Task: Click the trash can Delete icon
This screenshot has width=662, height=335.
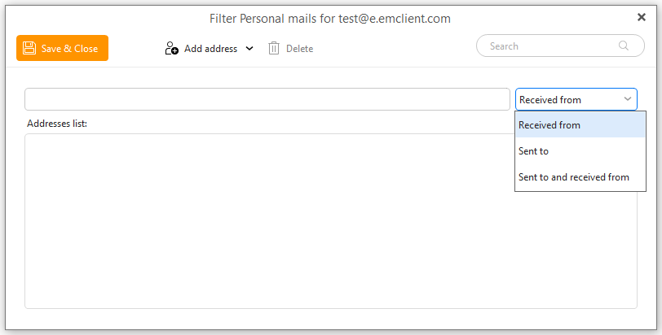Action: 274,49
